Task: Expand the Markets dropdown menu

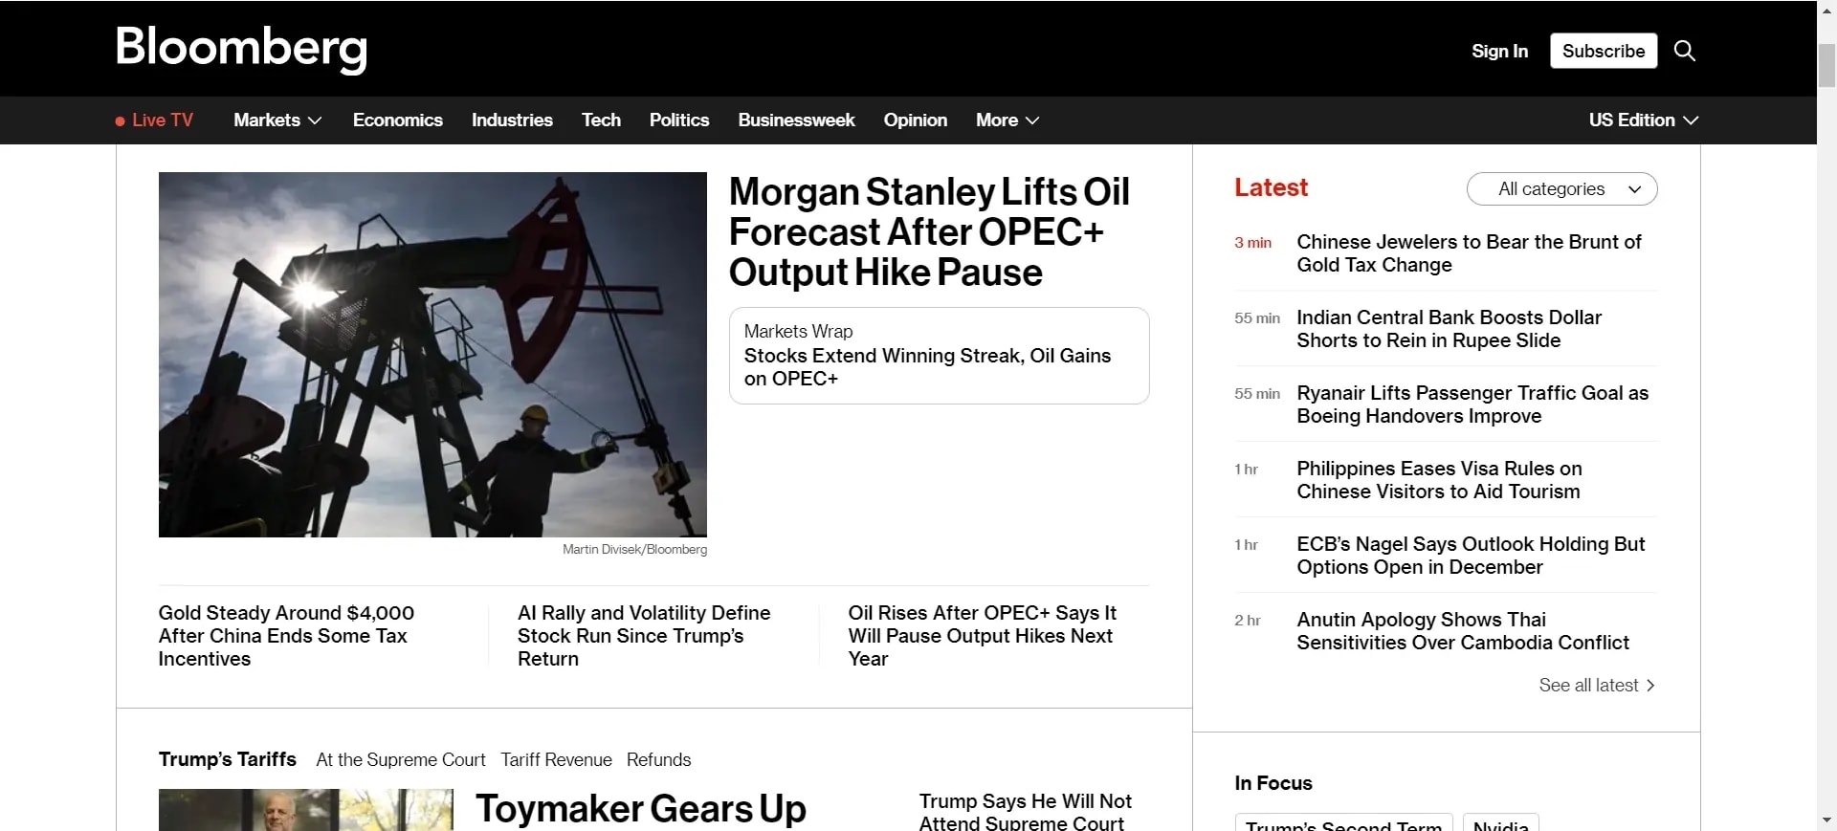Action: point(277,120)
